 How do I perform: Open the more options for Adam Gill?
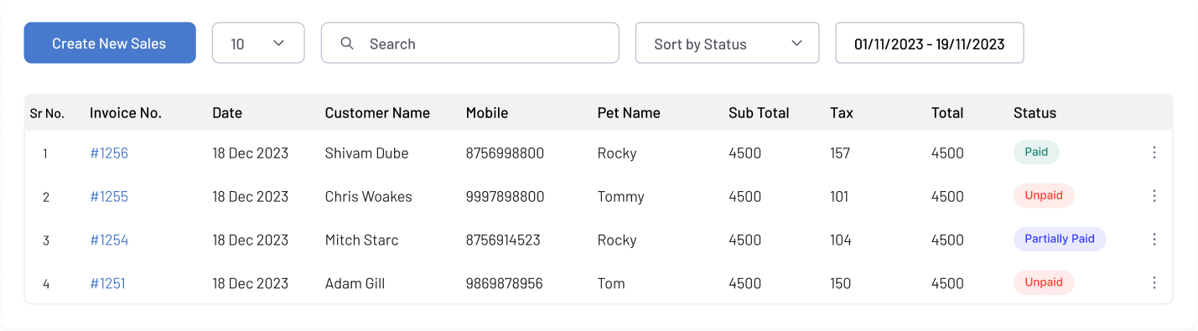[x=1154, y=283]
